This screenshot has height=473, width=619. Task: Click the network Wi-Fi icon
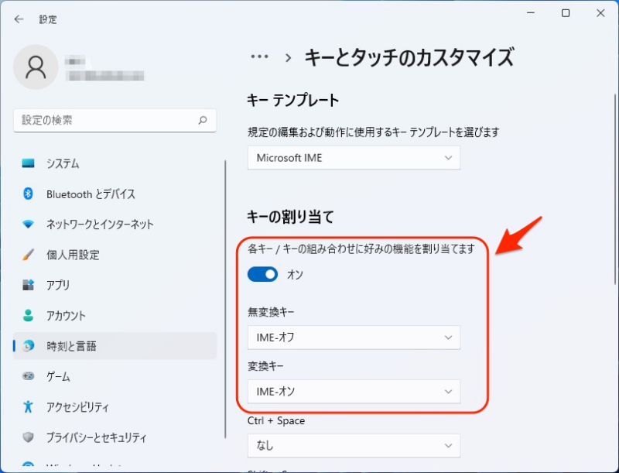coord(28,224)
